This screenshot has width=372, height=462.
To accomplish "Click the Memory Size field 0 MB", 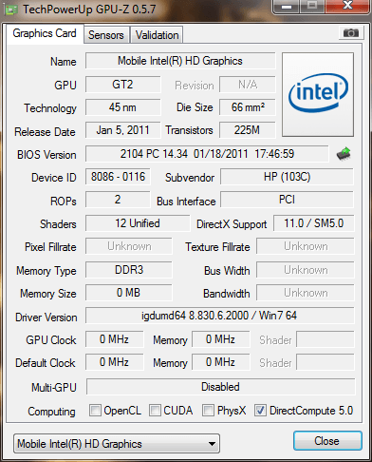I will [x=129, y=293].
